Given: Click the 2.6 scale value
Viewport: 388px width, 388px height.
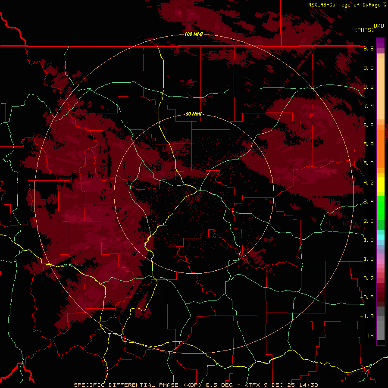Looking at the screenshot, I should pyautogui.click(x=369, y=221).
